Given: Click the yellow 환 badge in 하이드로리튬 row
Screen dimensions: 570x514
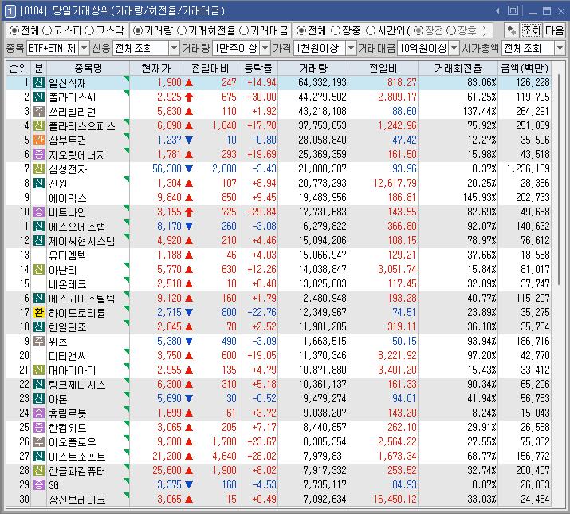Looking at the screenshot, I should click(39, 312).
